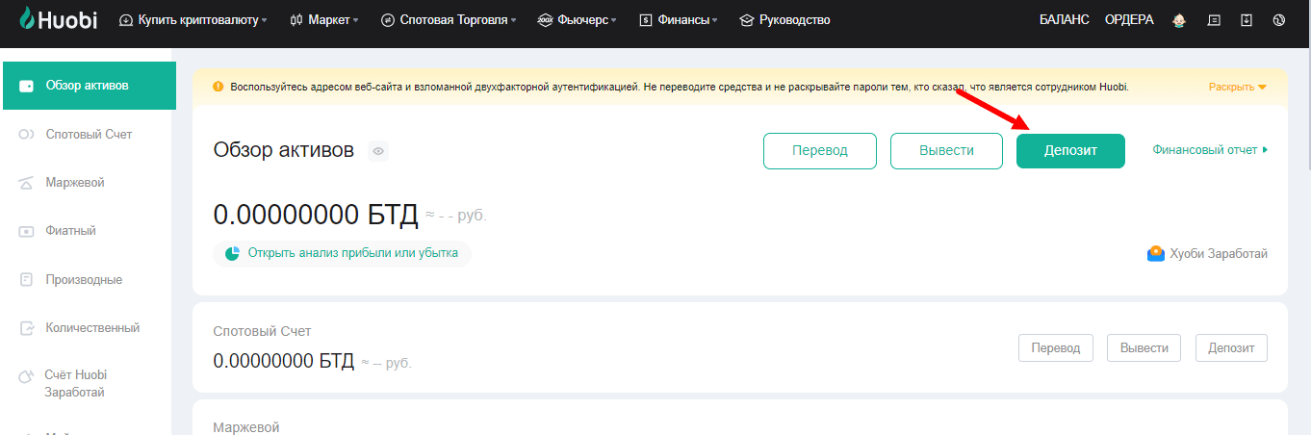Expand the notice with Раскрыть

coord(1237,87)
